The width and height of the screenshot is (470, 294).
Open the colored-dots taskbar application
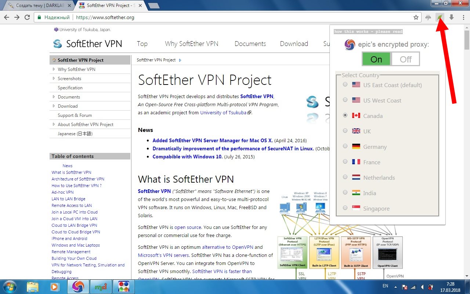tap(123, 286)
